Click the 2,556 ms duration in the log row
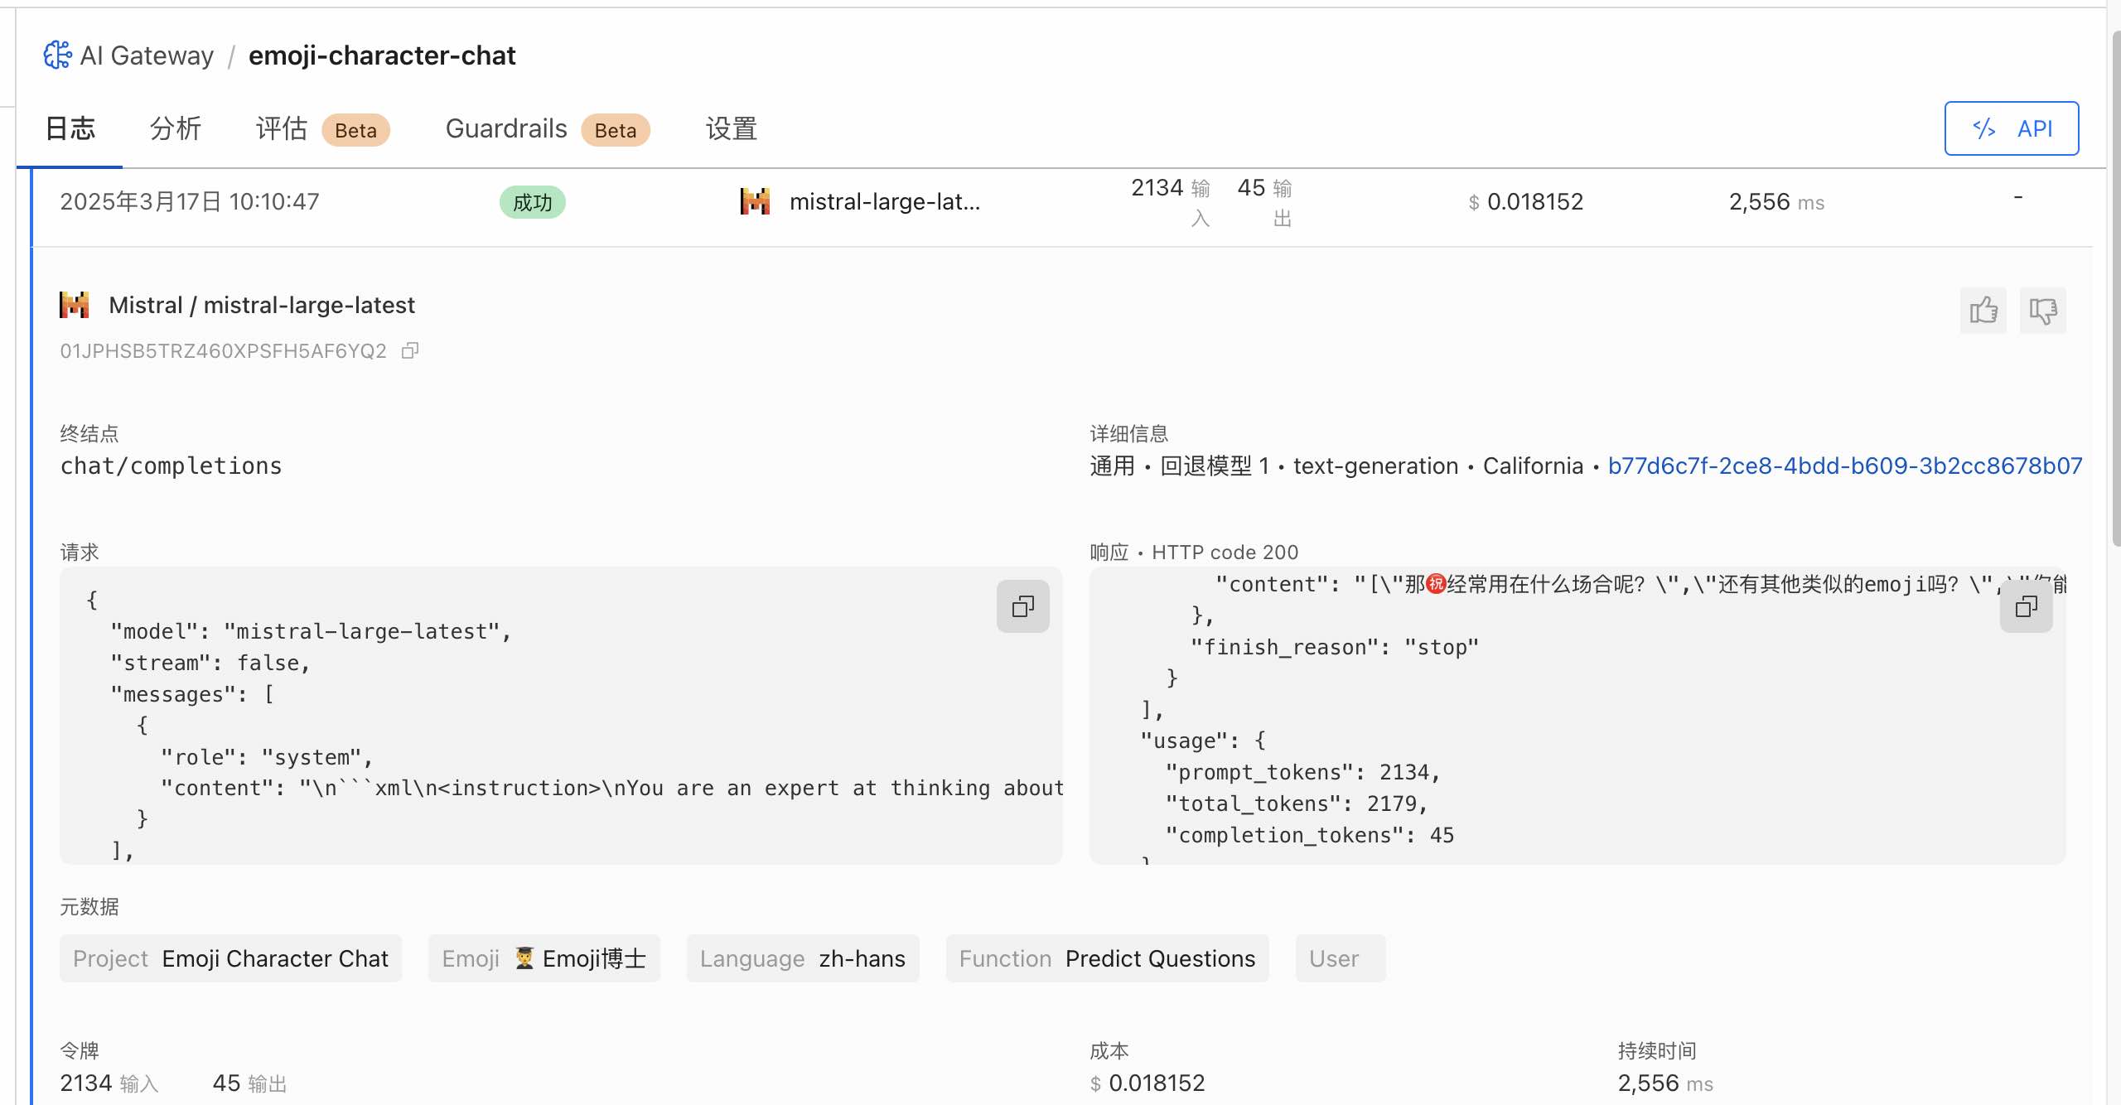This screenshot has width=2121, height=1105. [x=1776, y=202]
